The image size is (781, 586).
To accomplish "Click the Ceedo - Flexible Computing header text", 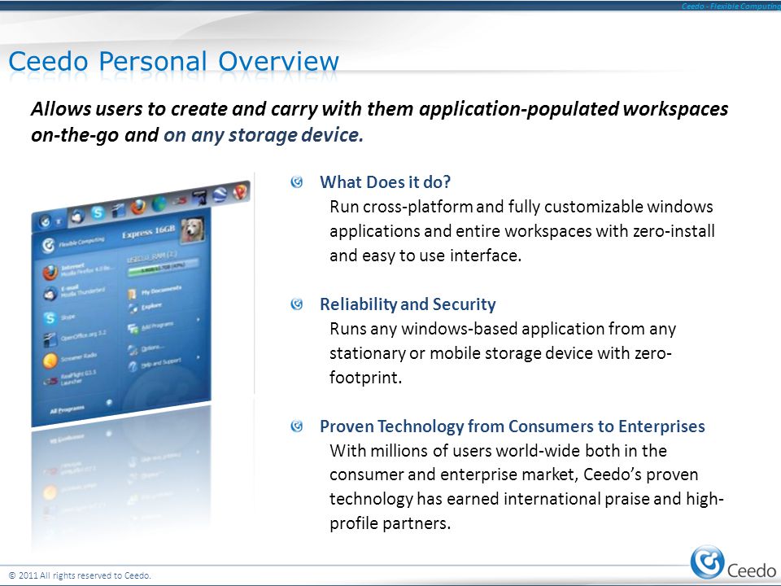I will coord(731,6).
